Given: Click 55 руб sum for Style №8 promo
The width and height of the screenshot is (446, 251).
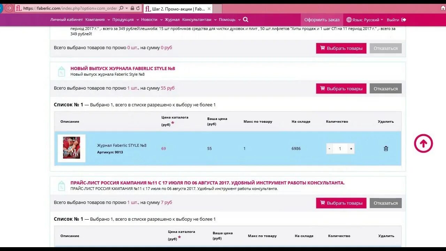Looking at the screenshot, I should 168,88.
